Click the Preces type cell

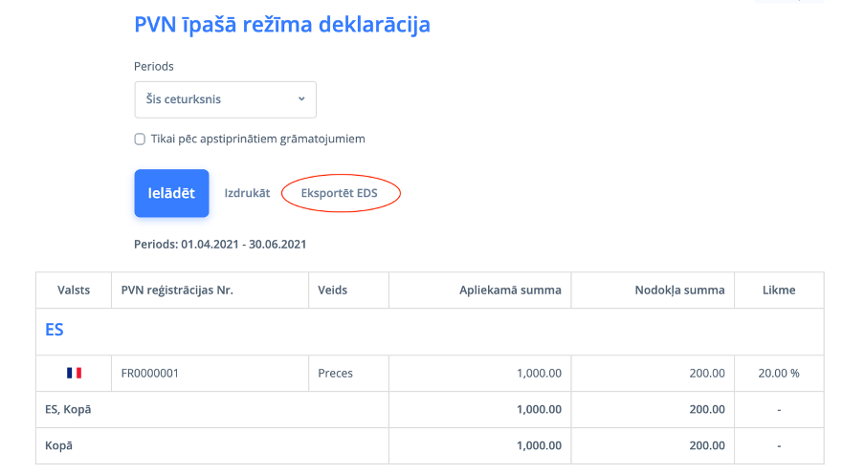[x=335, y=374]
